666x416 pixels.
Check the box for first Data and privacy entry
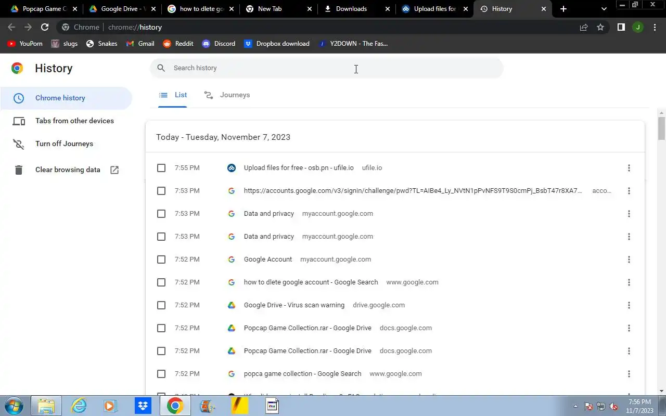[161, 214]
